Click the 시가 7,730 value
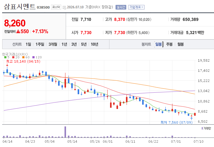The width and height of the screenshot is (214, 147). tap(86, 33)
